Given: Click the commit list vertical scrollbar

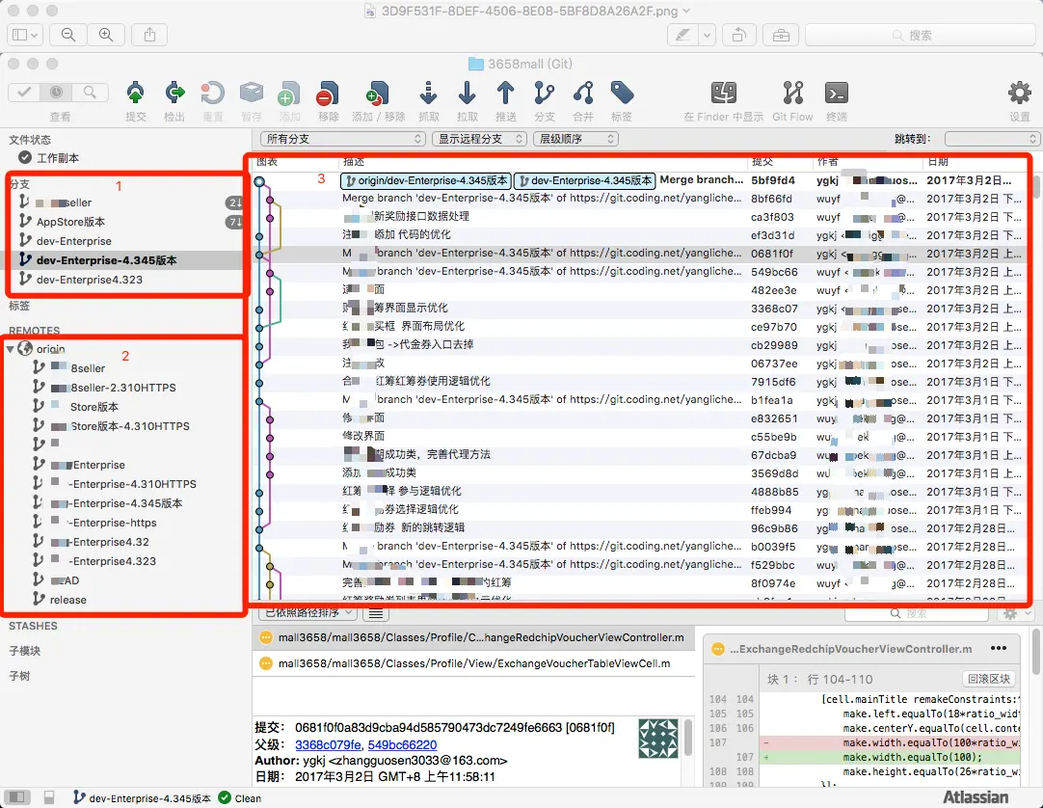Looking at the screenshot, I should [x=1036, y=186].
